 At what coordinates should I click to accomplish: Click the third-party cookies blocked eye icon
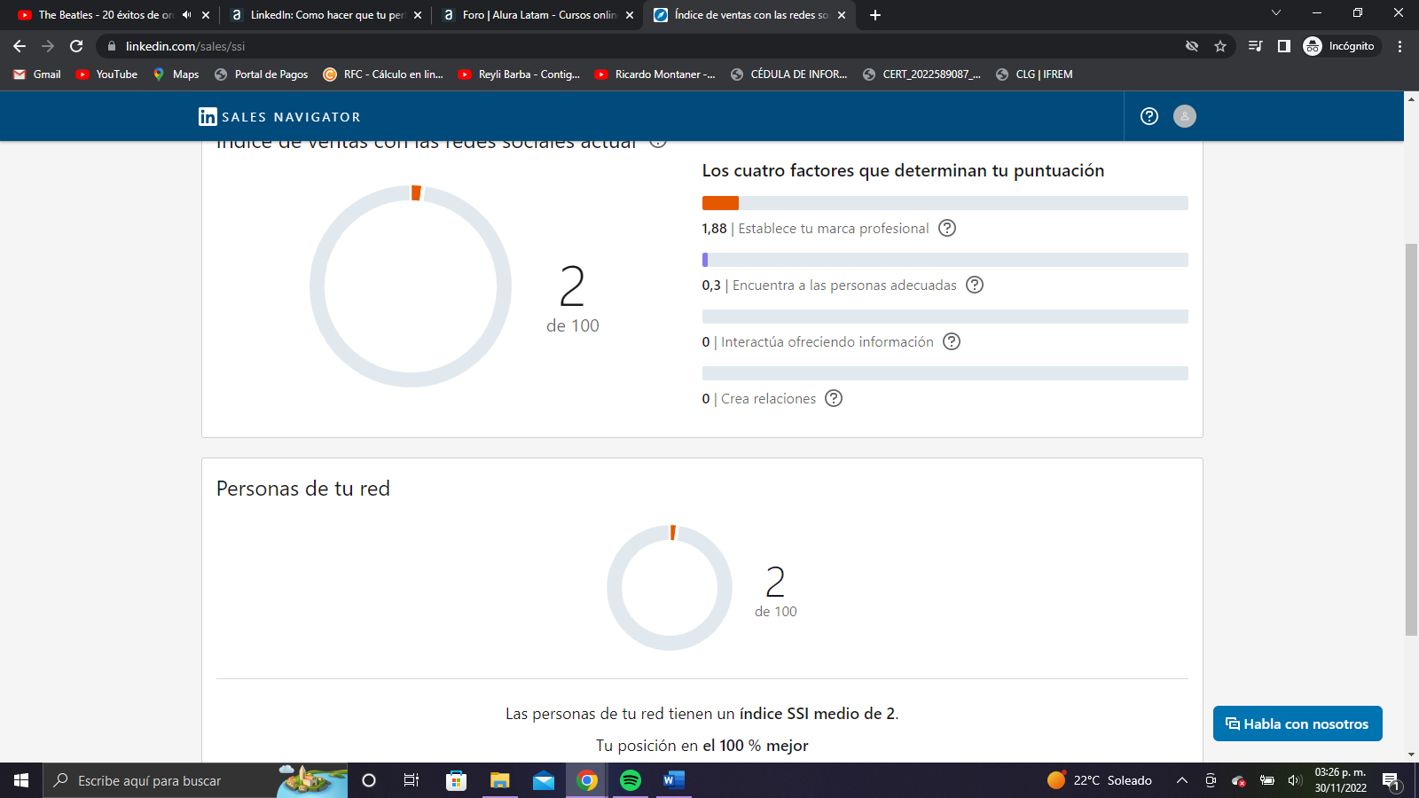click(1192, 46)
